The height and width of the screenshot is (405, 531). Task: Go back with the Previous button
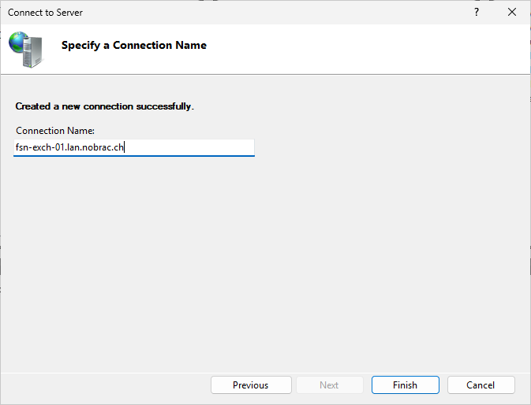(251, 385)
